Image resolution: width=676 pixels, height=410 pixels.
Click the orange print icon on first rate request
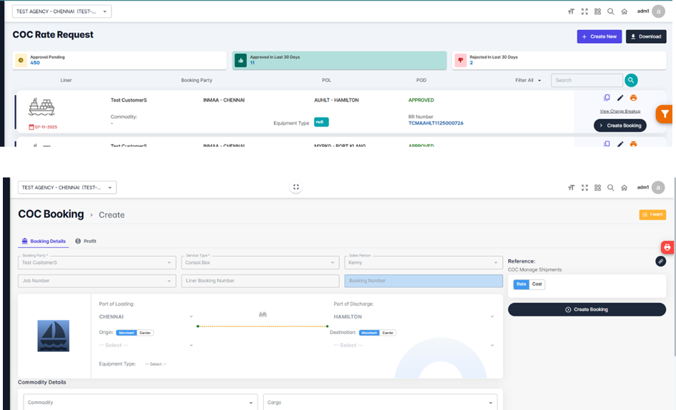tap(633, 98)
